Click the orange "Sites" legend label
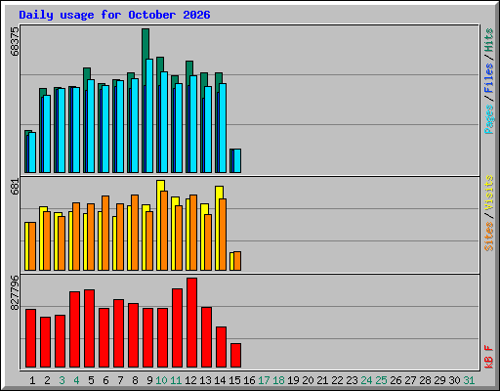This screenshot has height=391, width=500. click(489, 237)
